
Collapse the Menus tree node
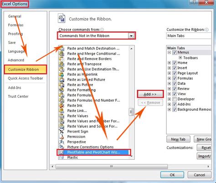tap(169, 52)
